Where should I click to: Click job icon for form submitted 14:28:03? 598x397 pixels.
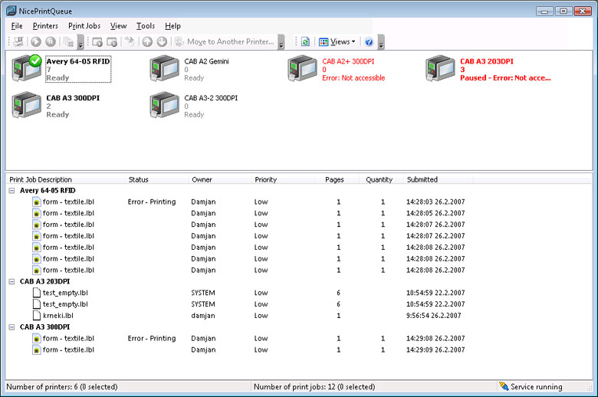[x=36, y=202]
